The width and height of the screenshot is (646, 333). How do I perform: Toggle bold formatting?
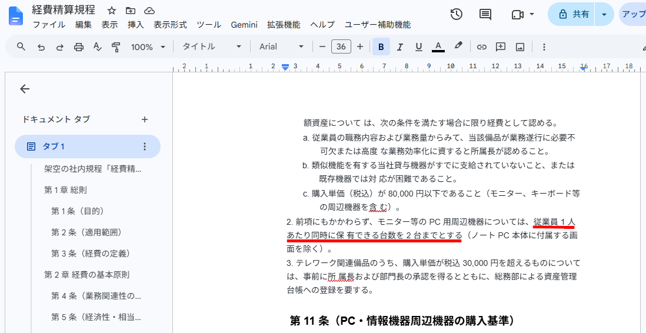pos(381,46)
